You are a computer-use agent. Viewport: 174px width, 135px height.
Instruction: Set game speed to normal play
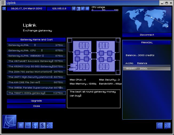coord(78,9)
